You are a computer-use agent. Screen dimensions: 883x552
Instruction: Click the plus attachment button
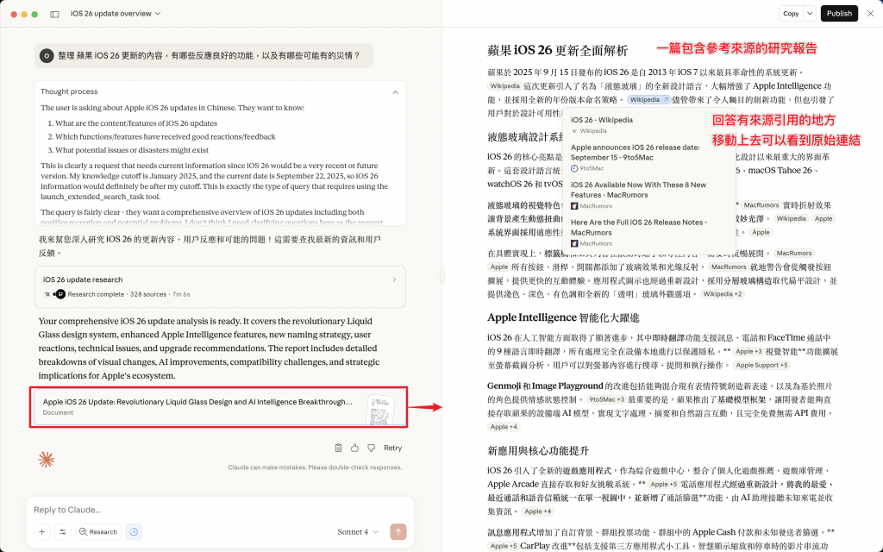pos(42,531)
